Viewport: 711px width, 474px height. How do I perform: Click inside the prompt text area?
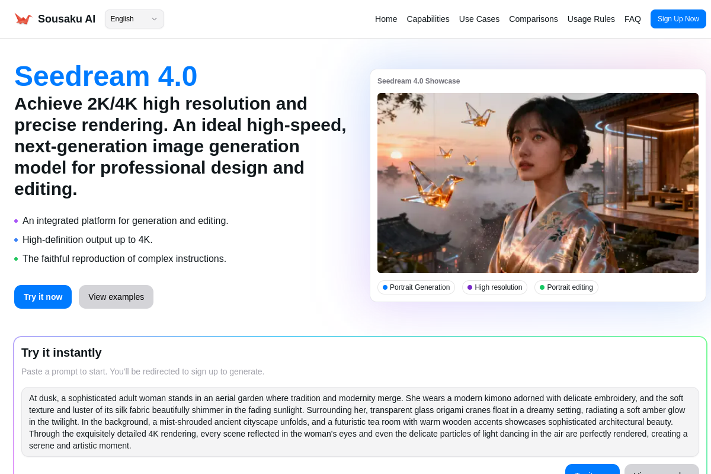coord(360,422)
